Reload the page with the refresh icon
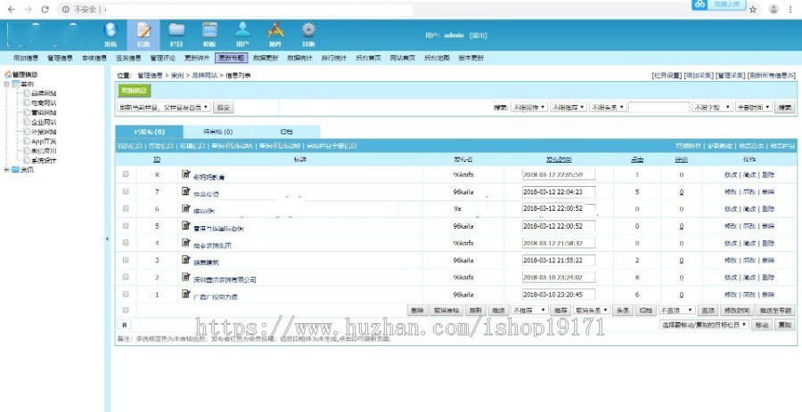 point(45,9)
